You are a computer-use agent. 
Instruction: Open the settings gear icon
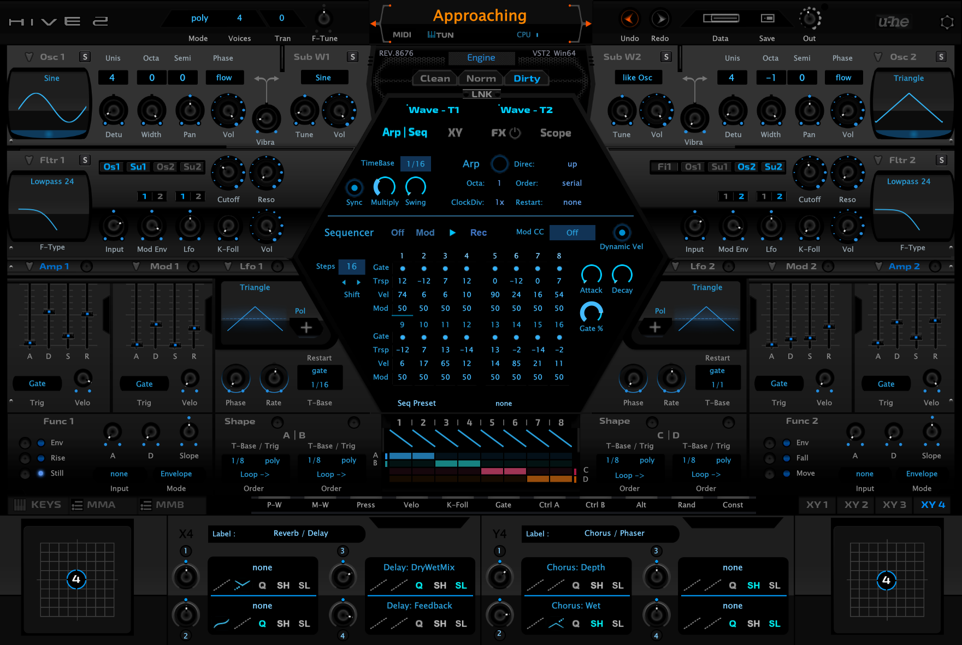point(947,22)
